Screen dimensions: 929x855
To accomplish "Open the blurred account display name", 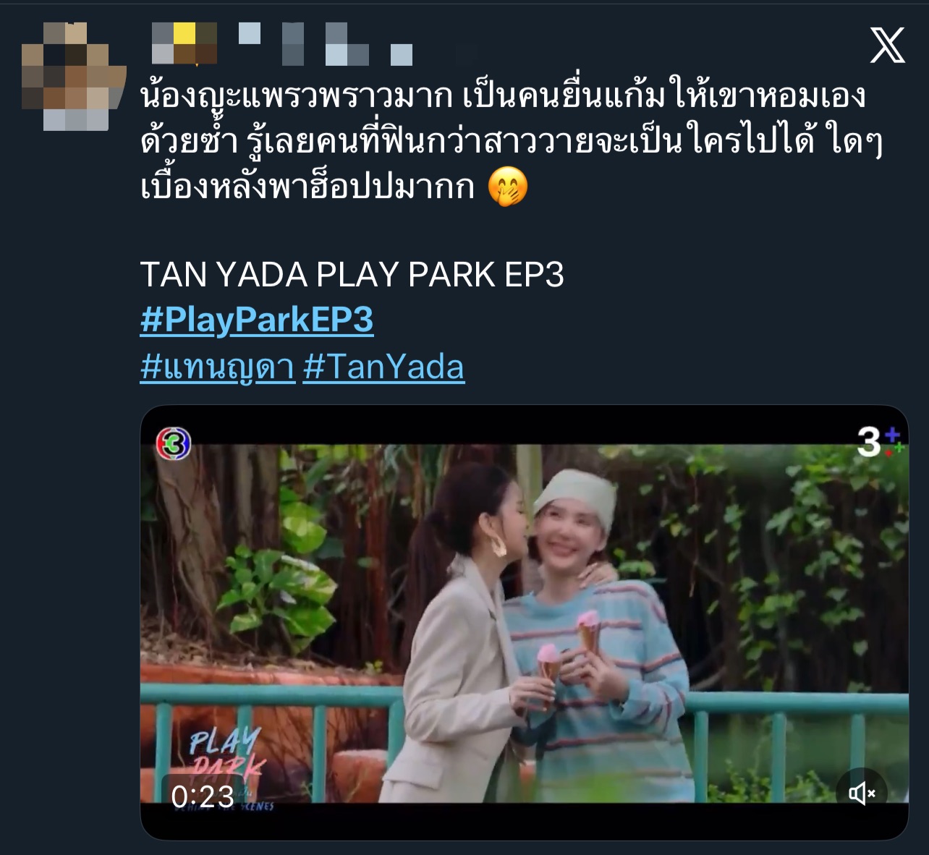I will pos(282,43).
